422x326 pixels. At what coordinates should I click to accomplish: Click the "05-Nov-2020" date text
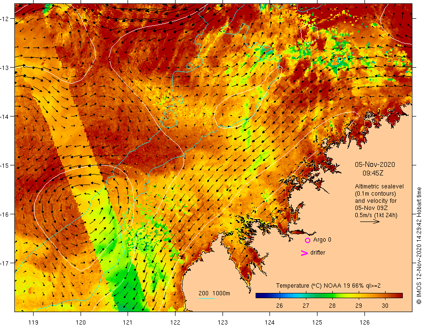[375, 164]
